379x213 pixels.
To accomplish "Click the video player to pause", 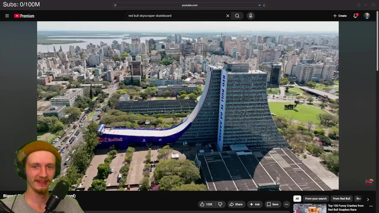I will click(x=188, y=106).
